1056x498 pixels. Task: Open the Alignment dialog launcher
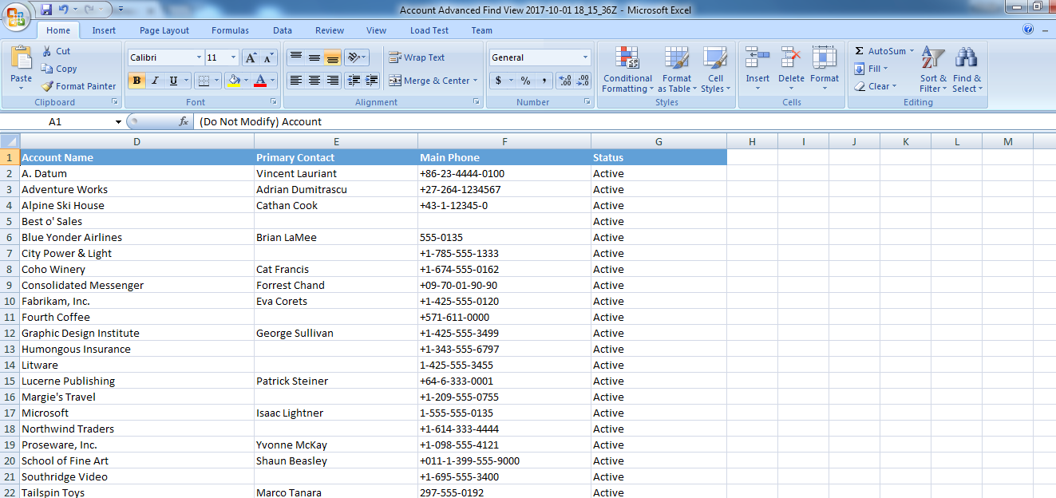click(x=477, y=102)
